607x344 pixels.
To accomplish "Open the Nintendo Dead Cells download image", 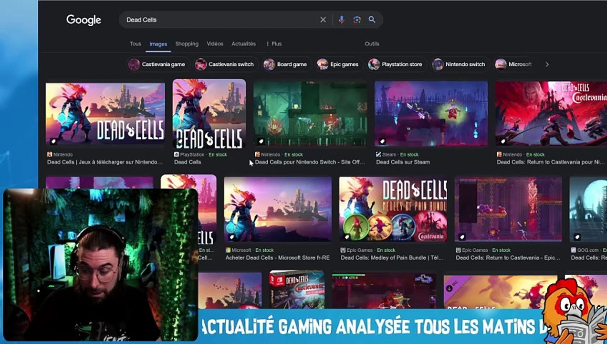I will [105, 114].
